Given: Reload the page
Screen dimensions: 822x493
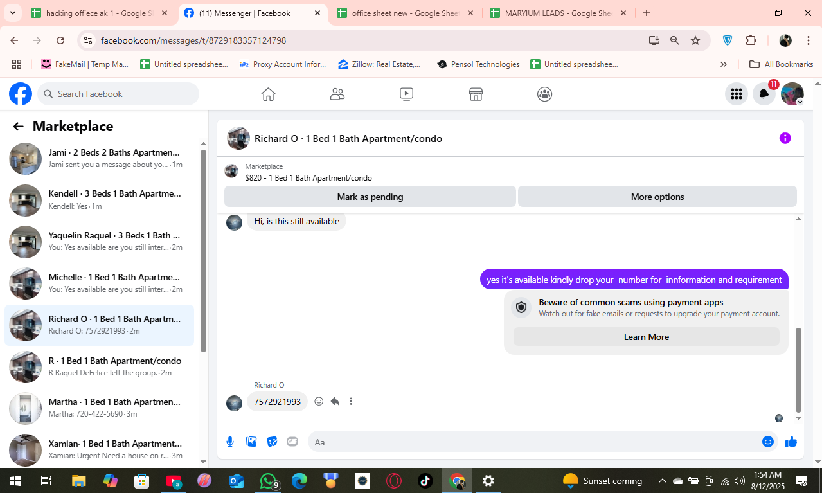Looking at the screenshot, I should (60, 40).
